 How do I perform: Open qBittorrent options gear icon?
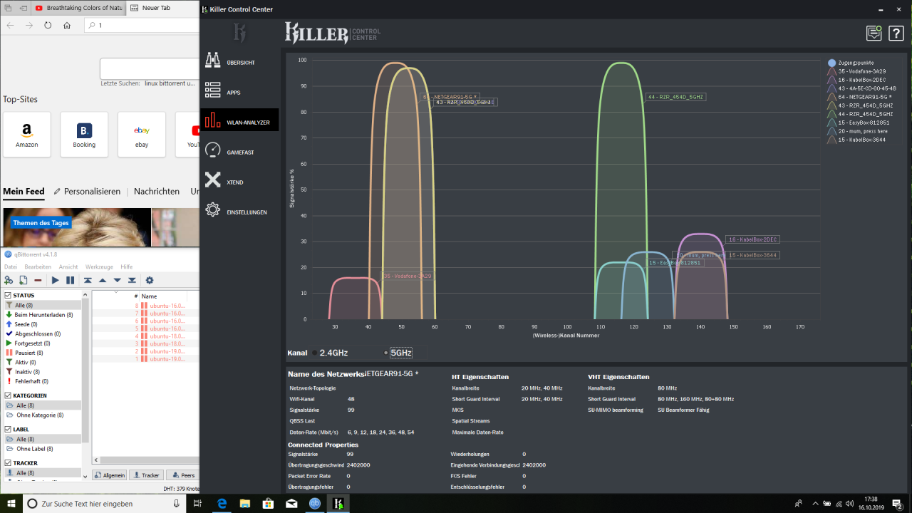click(150, 280)
